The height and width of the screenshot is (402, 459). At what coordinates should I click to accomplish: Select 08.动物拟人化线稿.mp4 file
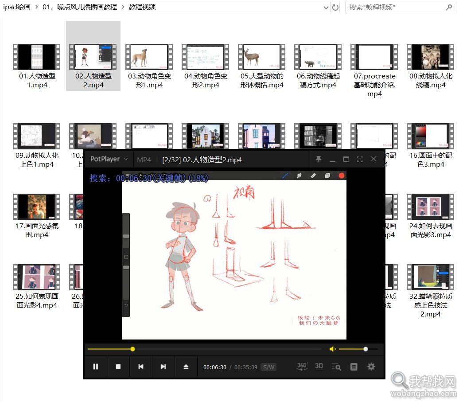431,65
